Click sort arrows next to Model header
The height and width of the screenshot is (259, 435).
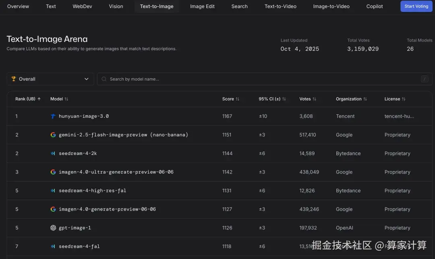[66, 99]
